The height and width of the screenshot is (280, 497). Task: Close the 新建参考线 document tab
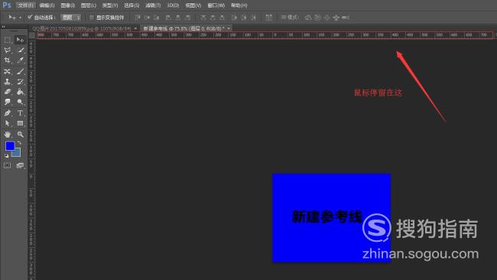tap(229, 28)
